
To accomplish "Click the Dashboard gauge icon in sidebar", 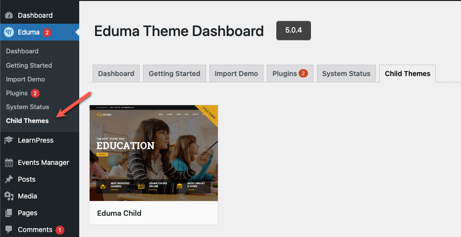I will (9, 15).
